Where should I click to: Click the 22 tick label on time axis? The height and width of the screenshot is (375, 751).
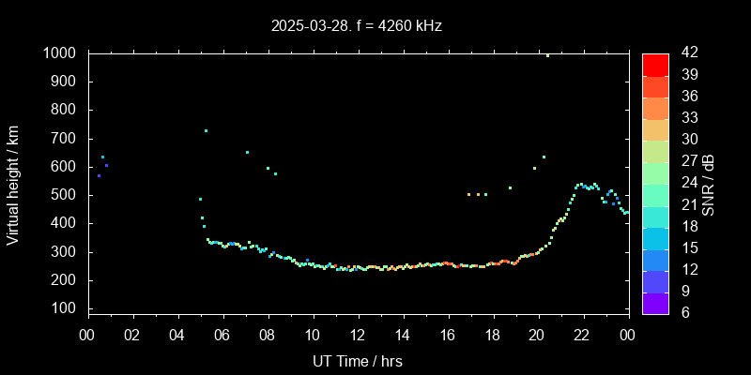coord(582,334)
